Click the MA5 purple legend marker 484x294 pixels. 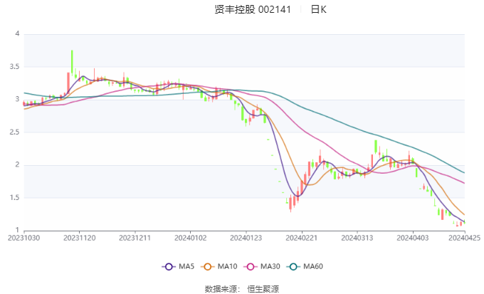[x=169, y=266]
